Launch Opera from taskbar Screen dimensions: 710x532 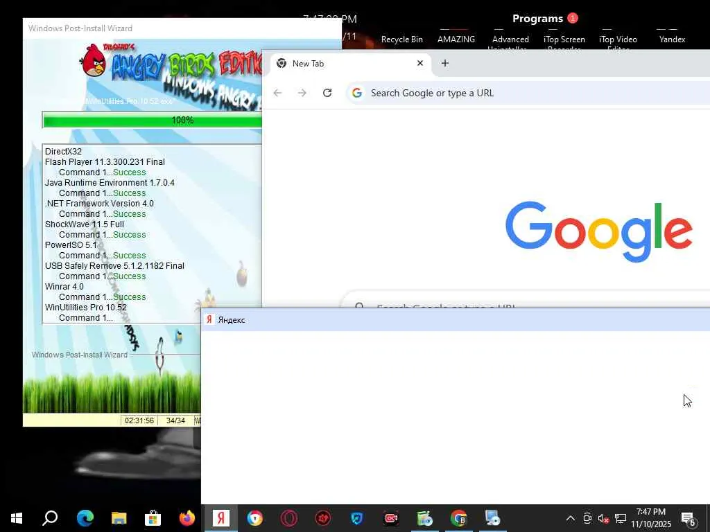pos(289,518)
